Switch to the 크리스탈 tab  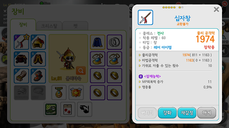pos(49,26)
